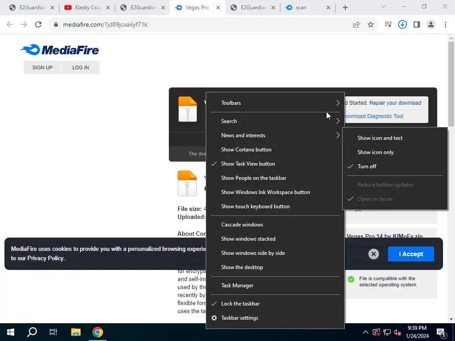Viewport: 455px width, 341px height.
Task: Open the Windows Start button
Action: pos(11,332)
